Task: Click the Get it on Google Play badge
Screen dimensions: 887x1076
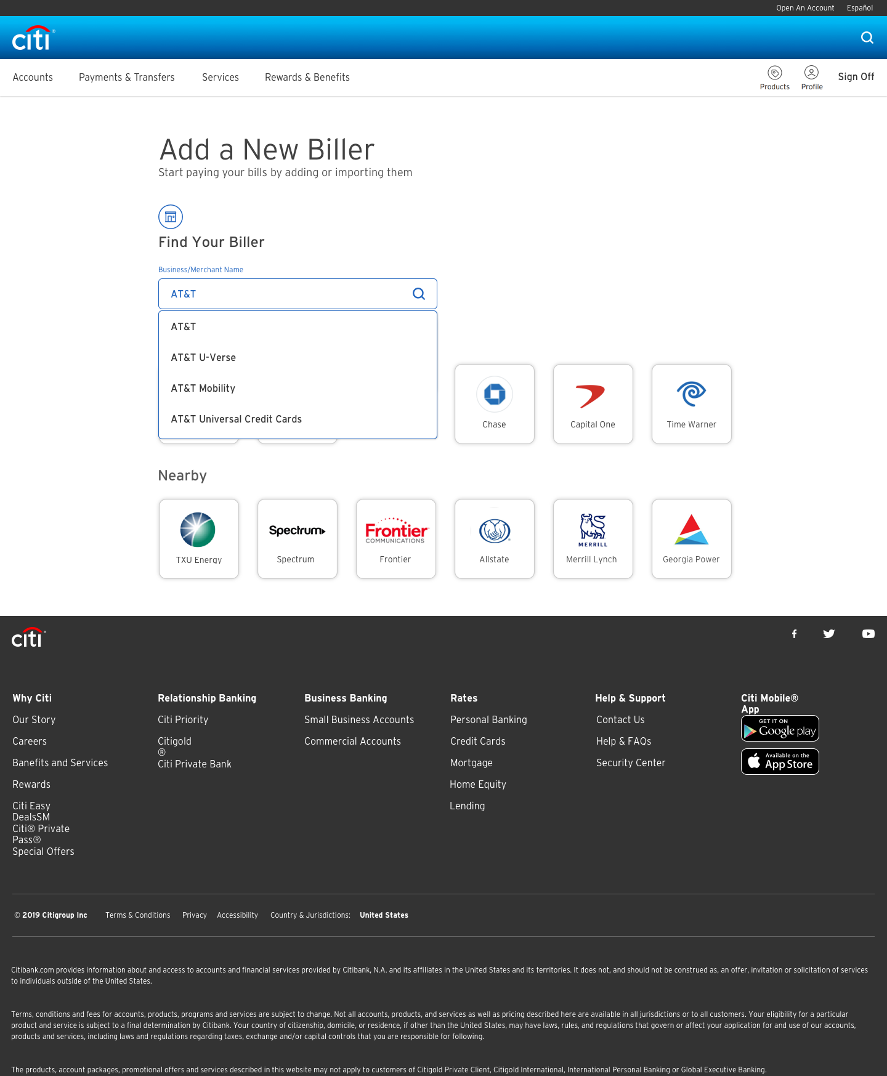Action: click(780, 729)
